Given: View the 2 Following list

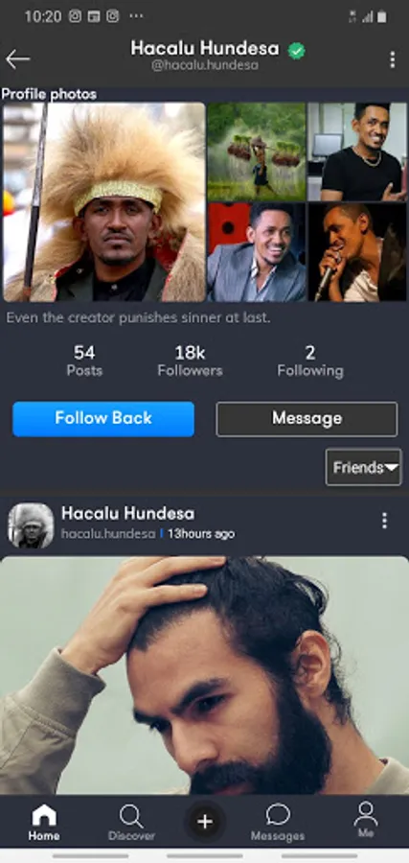Looking at the screenshot, I should pyautogui.click(x=310, y=362).
